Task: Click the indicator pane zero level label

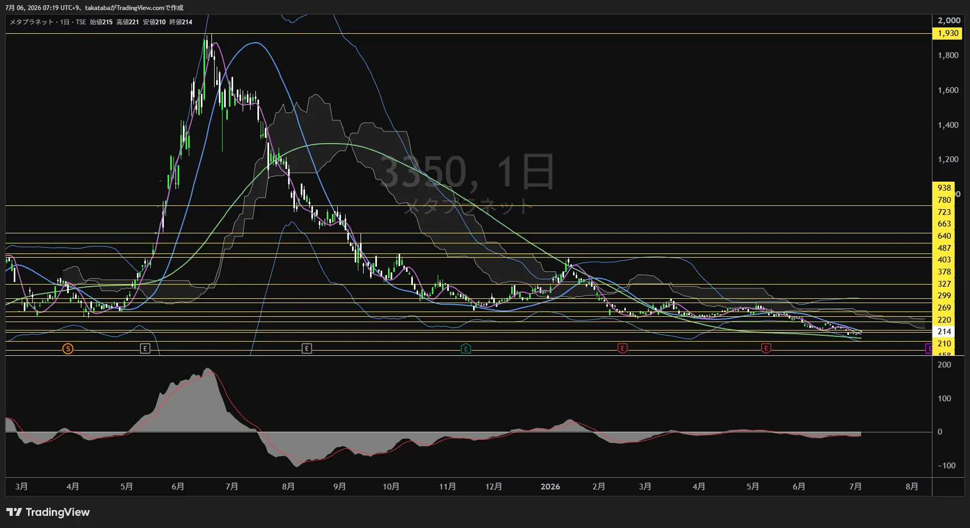Action: [940, 432]
